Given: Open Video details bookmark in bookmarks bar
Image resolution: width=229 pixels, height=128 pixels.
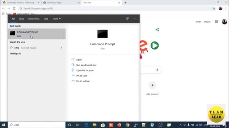Looking at the screenshot, I should point(24,14).
